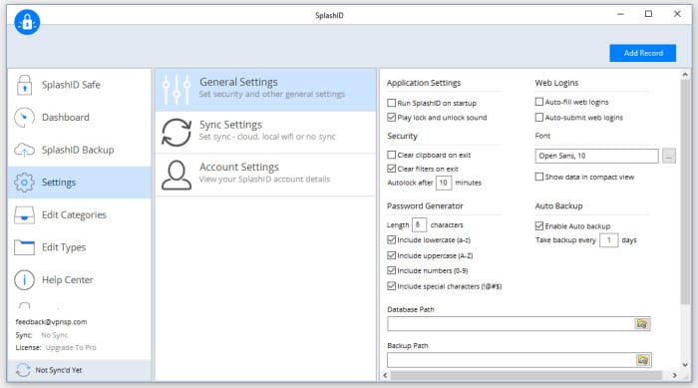The width and height of the screenshot is (698, 388).
Task: Click the Add Record button
Action: (x=643, y=53)
